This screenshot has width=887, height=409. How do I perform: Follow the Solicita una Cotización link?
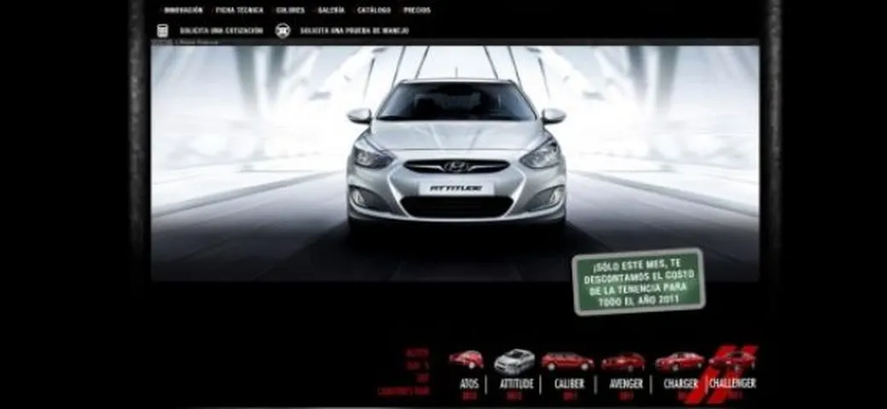coord(221,31)
